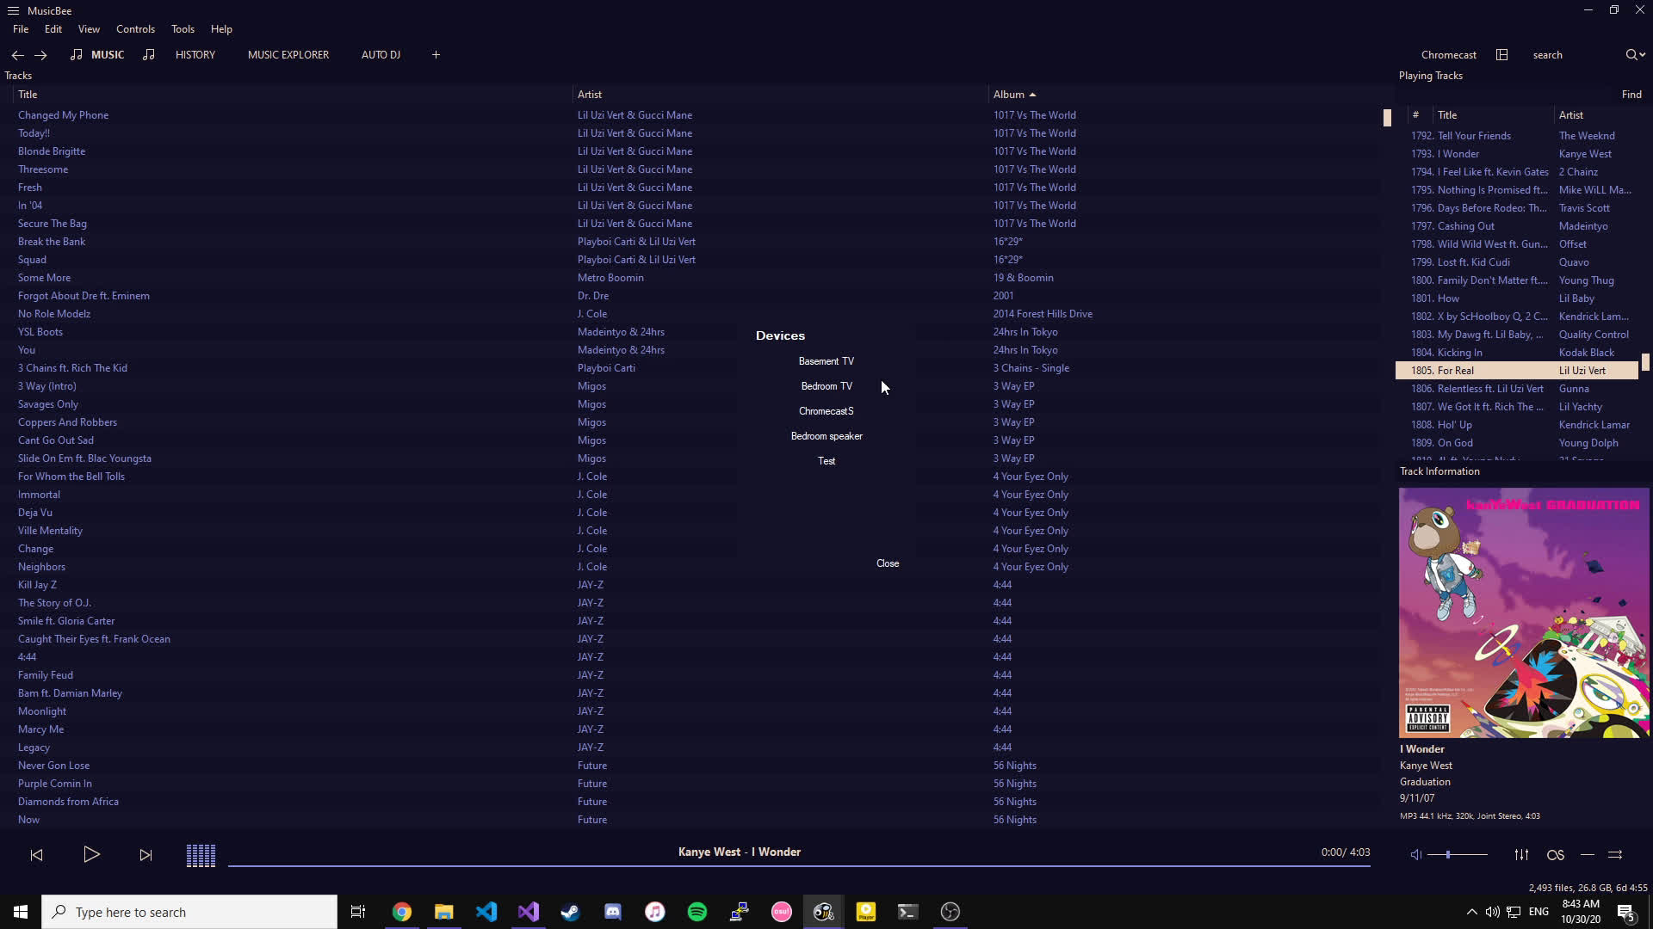Select ChromecastS device
Screen dimensions: 1653x929
(x=826, y=411)
